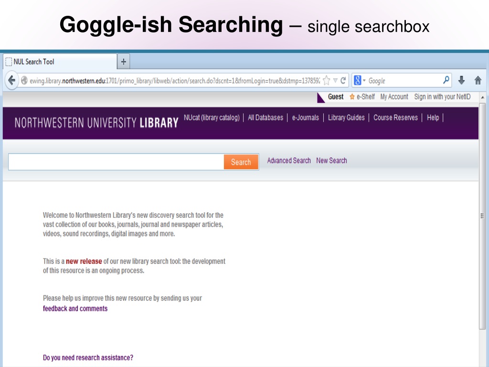Image resolution: width=489 pixels, height=367 pixels.
Task: Click the vertical scrollbar thumb
Action: 482,216
